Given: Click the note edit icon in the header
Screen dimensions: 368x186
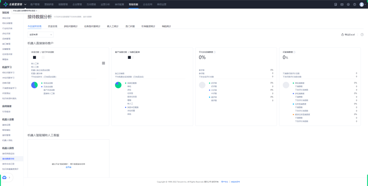Looking at the screenshot, I should 336,4.
